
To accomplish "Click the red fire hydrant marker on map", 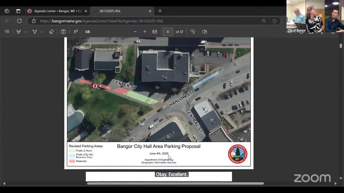I will coord(95,86).
